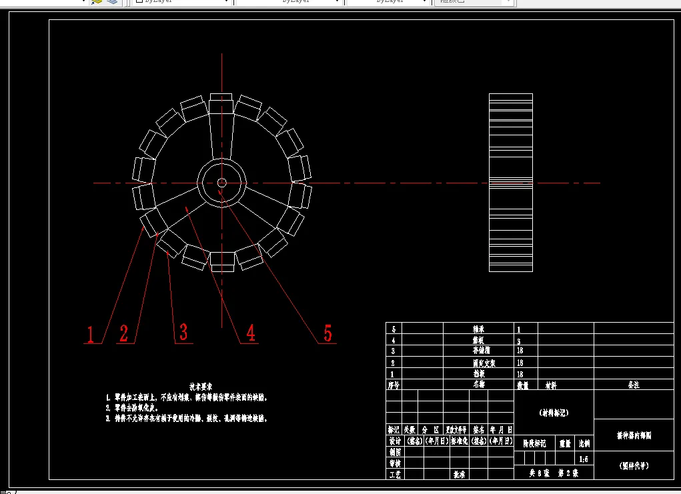
Task: Open the third ByLayer lineweight dropdown
Action: [389, 1]
